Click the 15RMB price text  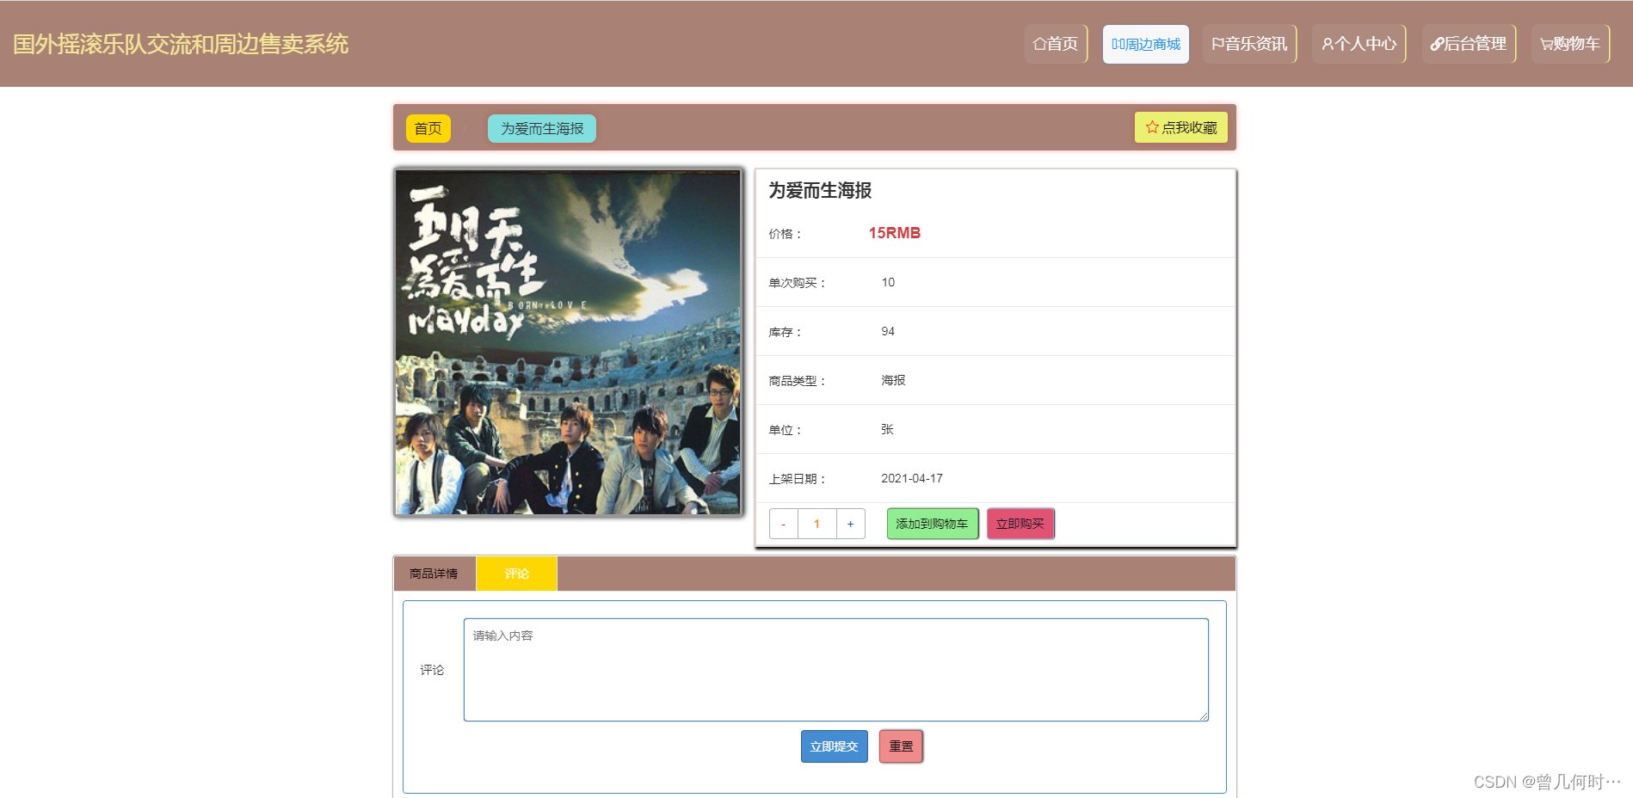pyautogui.click(x=894, y=233)
